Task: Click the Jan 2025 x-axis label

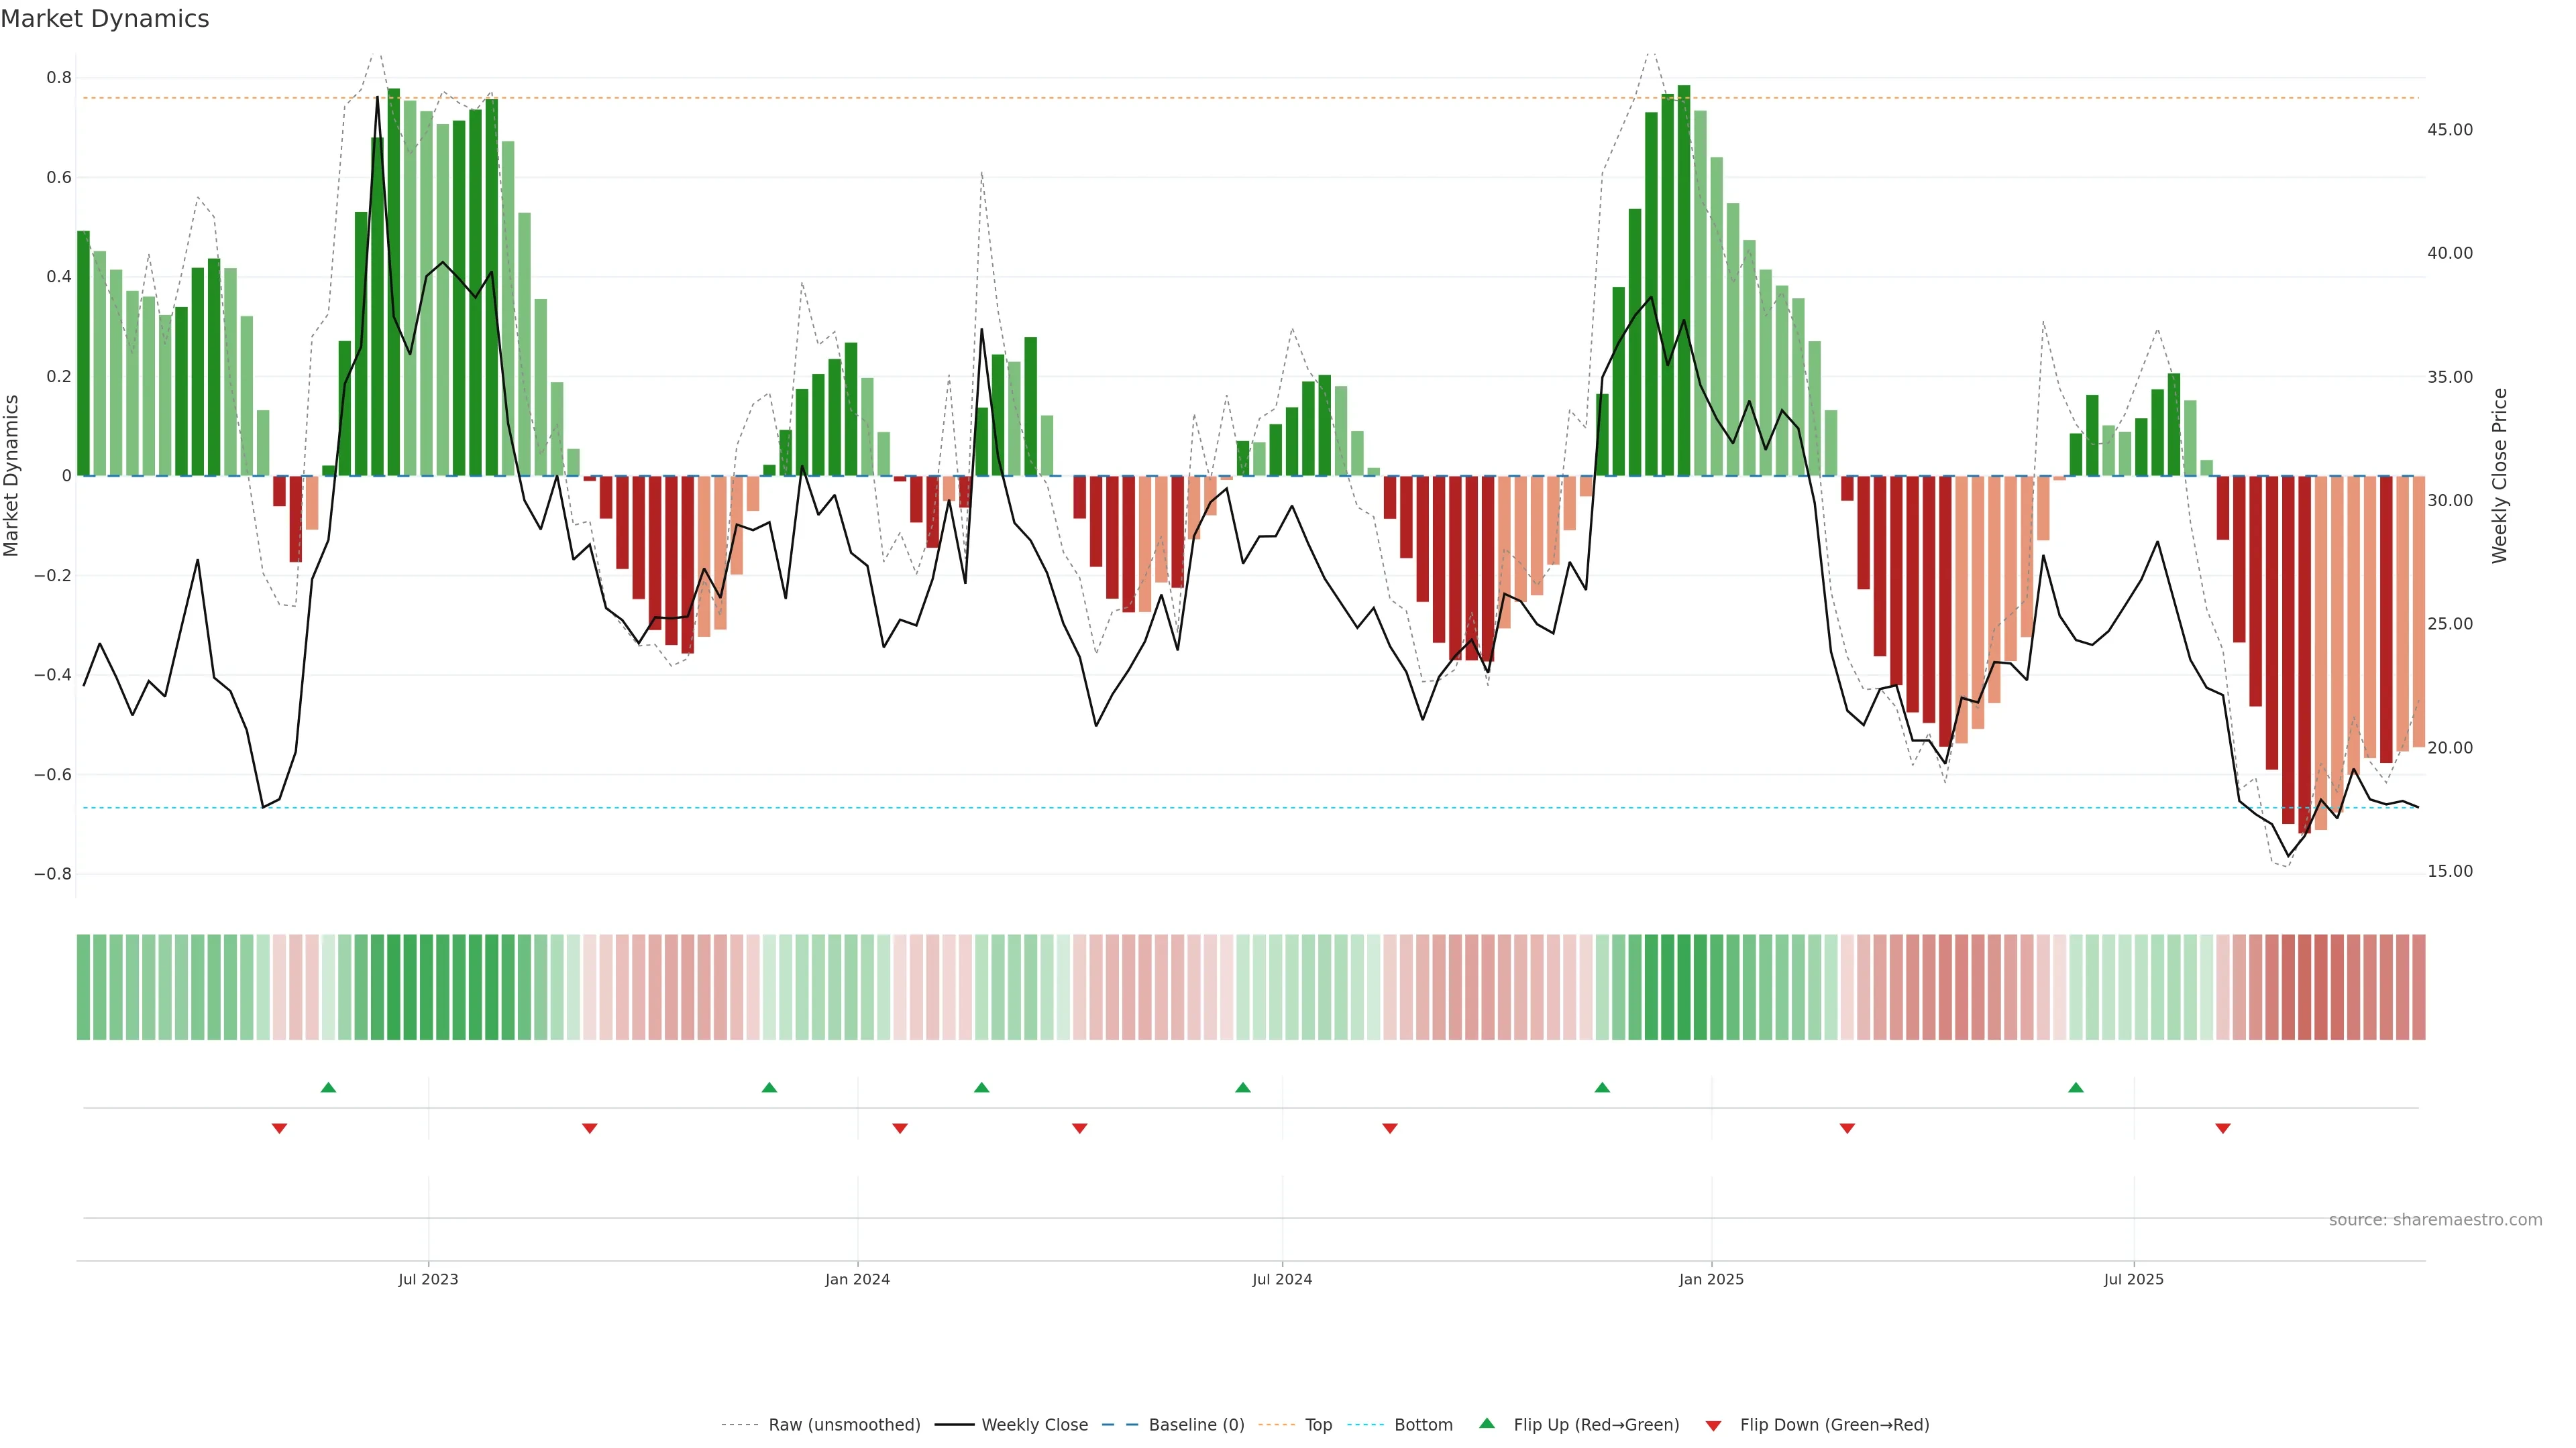Action: pos(1711,1279)
